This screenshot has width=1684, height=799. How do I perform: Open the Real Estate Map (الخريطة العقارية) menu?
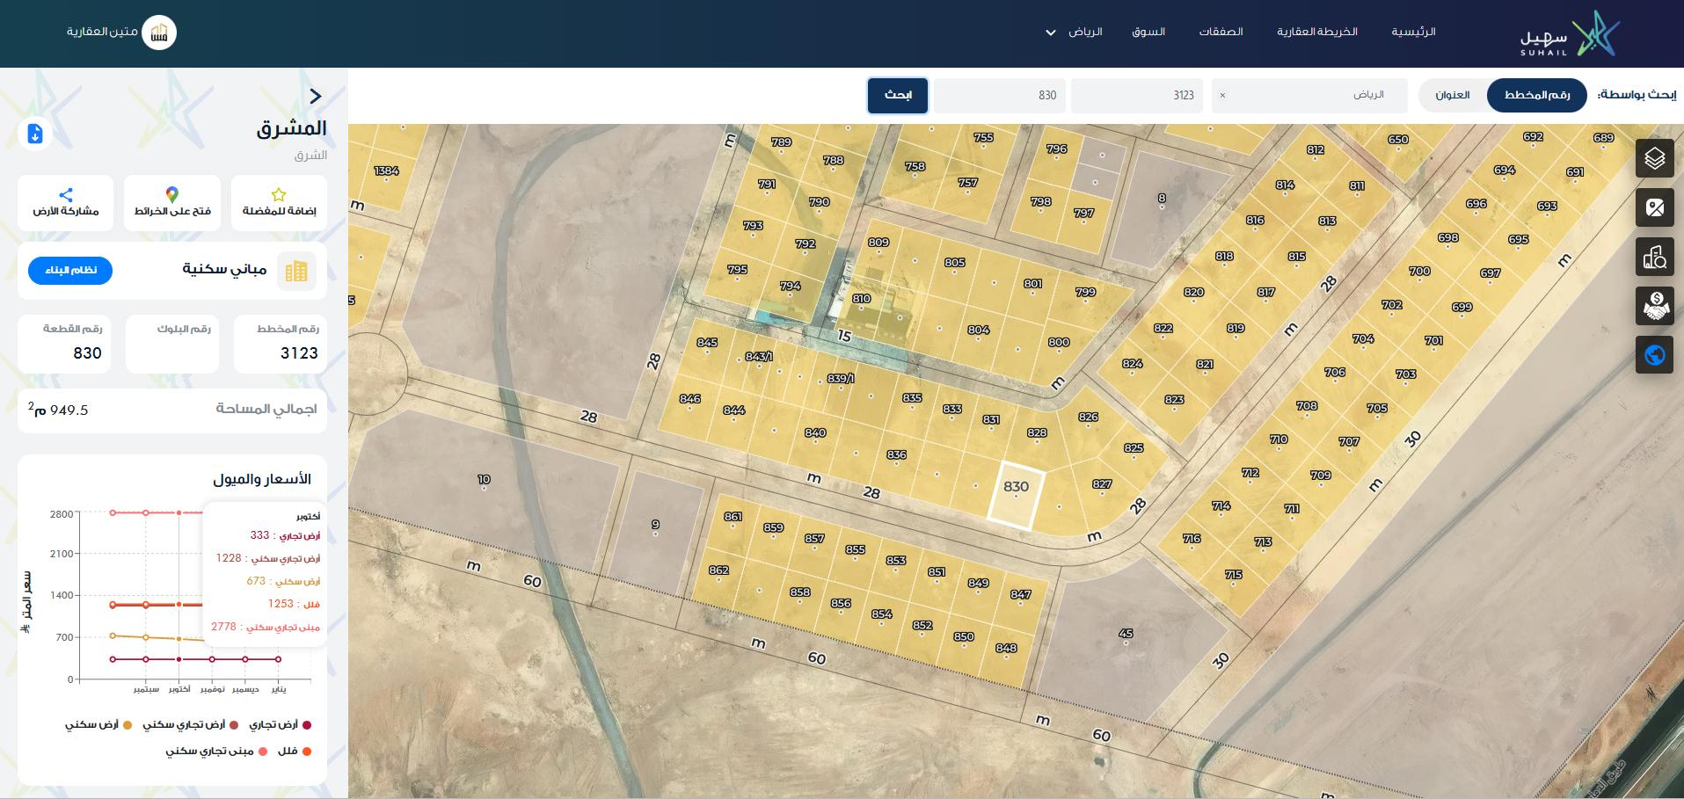pos(1316,33)
